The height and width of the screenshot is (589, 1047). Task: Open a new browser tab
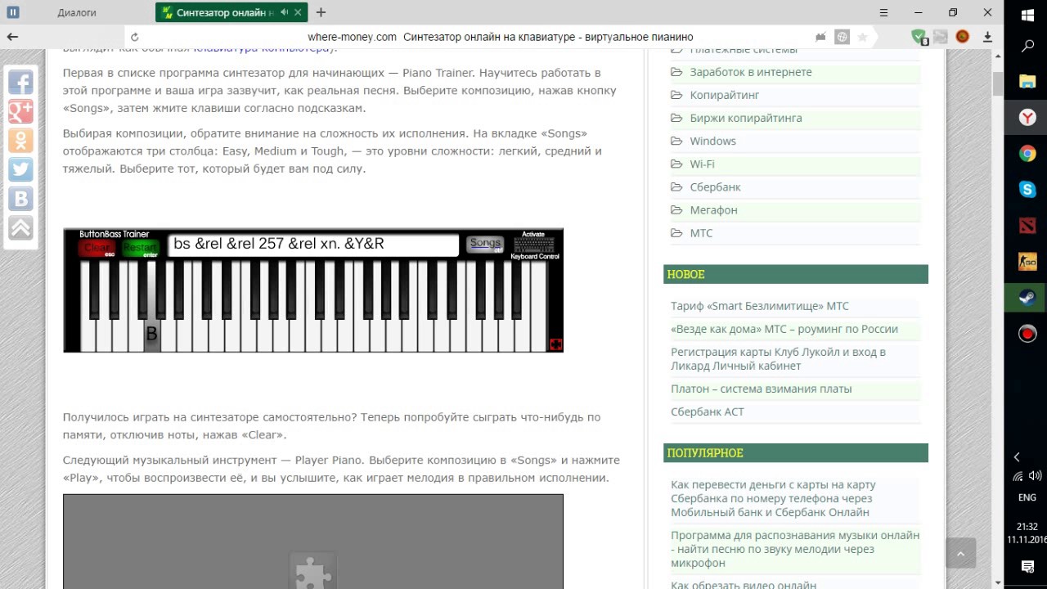click(321, 12)
